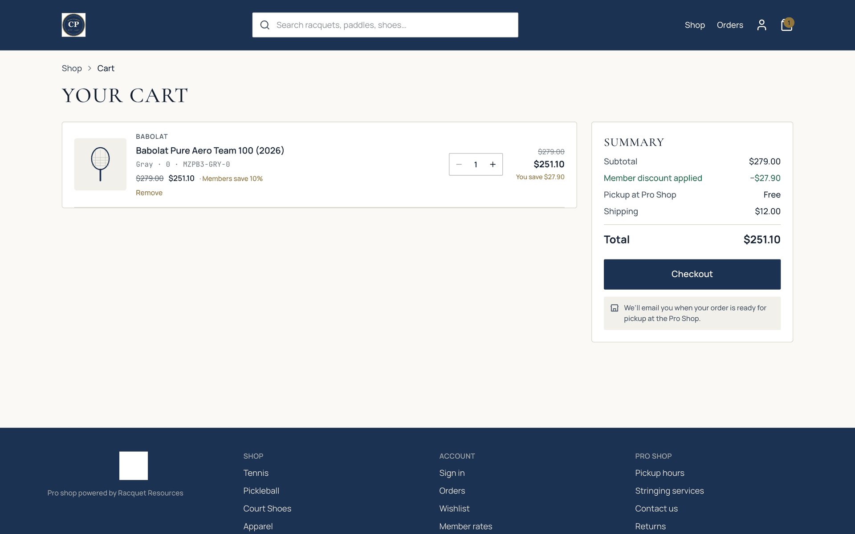Open the Orders link in header
This screenshot has width=855, height=534.
tap(730, 25)
